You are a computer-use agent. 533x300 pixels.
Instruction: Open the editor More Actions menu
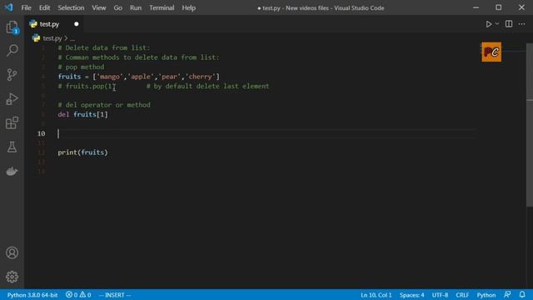(x=522, y=24)
